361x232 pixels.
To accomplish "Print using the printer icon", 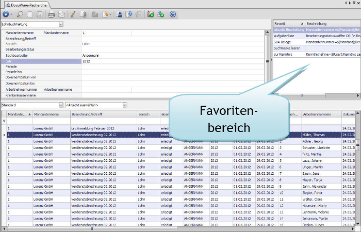I will [52, 14].
